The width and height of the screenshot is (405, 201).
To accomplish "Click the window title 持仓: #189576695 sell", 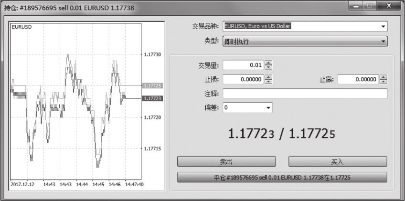I will pos(69,8).
